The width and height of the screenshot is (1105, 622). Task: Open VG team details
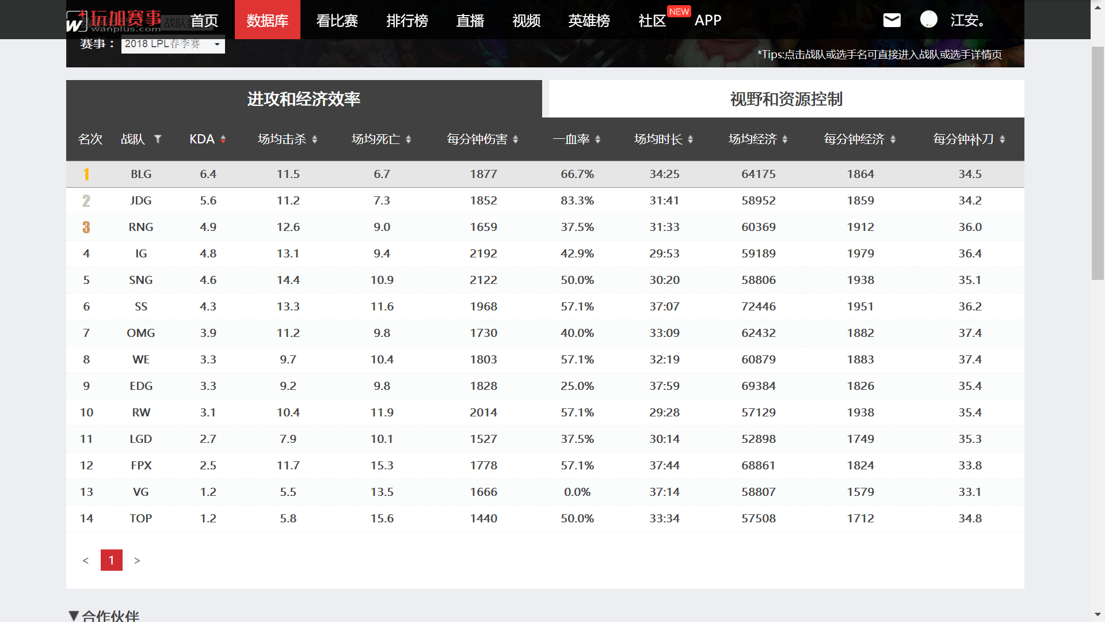[141, 492]
